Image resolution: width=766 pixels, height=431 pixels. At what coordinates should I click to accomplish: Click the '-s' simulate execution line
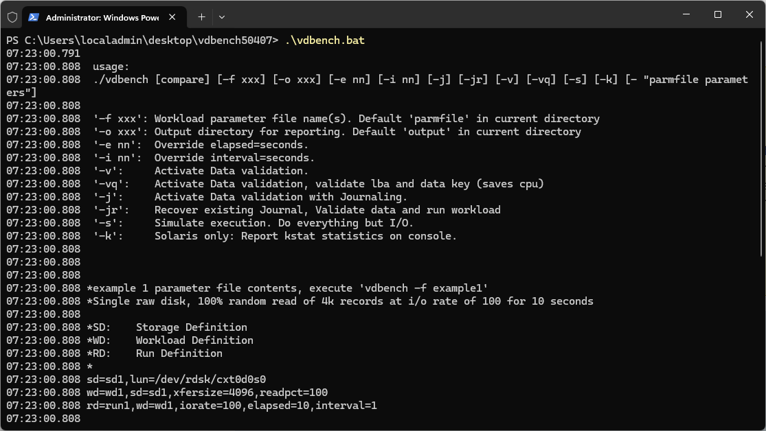[x=254, y=223]
